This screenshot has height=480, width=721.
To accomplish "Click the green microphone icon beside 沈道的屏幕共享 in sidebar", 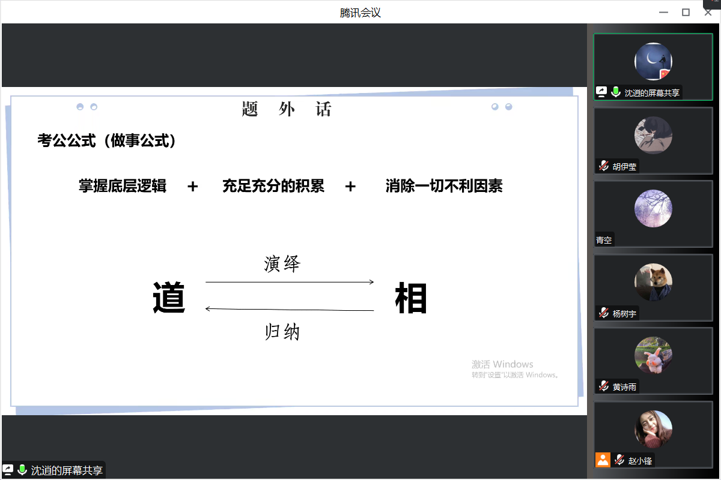I will coord(616,92).
